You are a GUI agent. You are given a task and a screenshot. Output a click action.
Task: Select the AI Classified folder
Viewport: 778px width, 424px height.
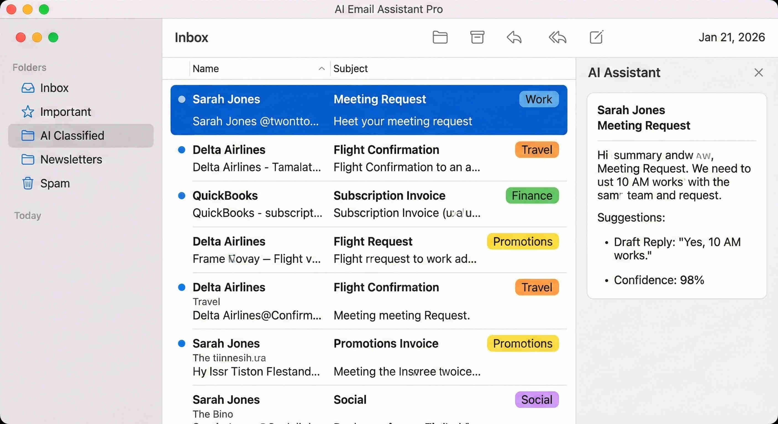point(81,136)
